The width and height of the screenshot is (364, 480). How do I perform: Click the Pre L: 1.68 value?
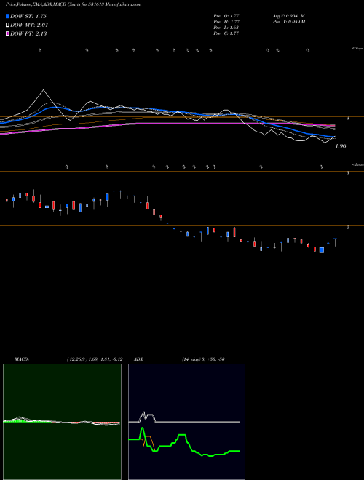coord(226,28)
